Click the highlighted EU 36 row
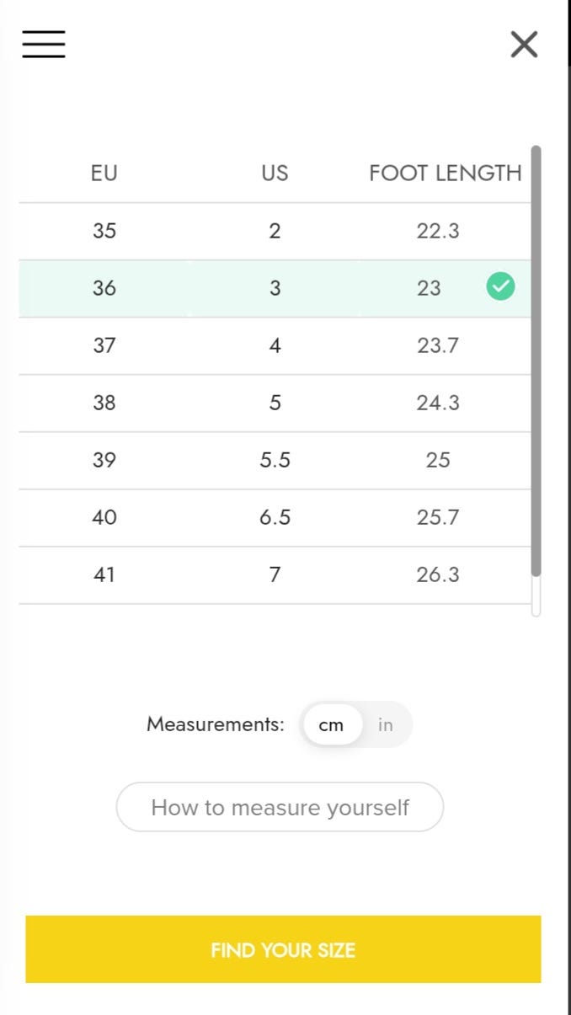The width and height of the screenshot is (571, 1015). point(104,288)
